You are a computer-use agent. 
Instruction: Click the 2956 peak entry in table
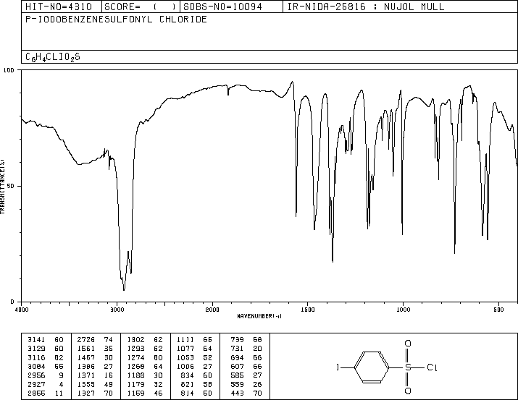pyautogui.click(x=45, y=375)
